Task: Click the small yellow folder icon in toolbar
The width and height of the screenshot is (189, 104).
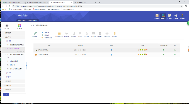Action: click(42, 38)
